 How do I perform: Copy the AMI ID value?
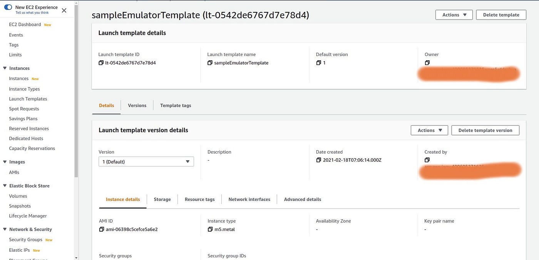(x=102, y=229)
